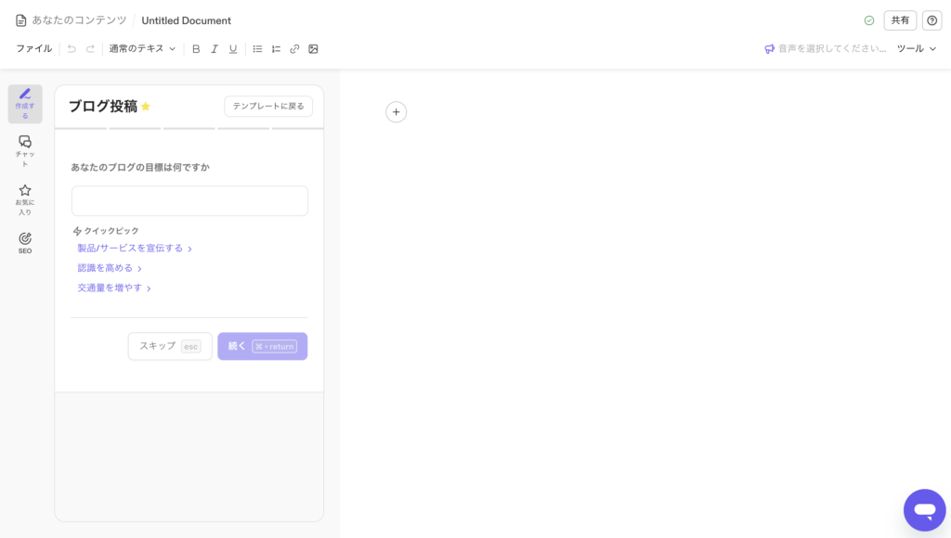The height and width of the screenshot is (538, 951).
Task: Go to あなたのコンテンツ breadcrumb
Action: click(79, 20)
